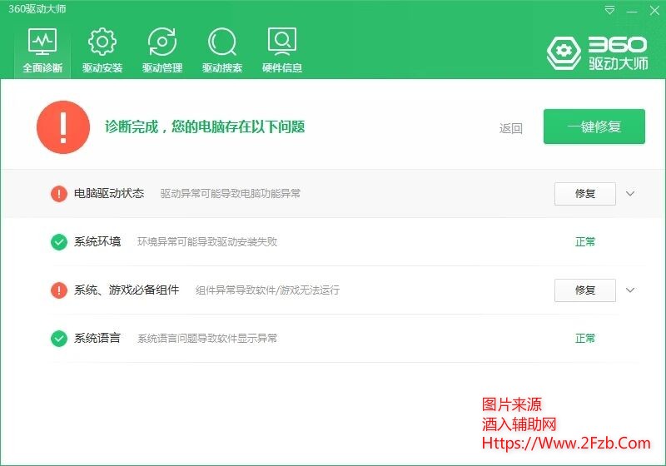The width and height of the screenshot is (666, 466).
Task: Select the 系统、游戏必备组件 label
Action: coord(127,290)
